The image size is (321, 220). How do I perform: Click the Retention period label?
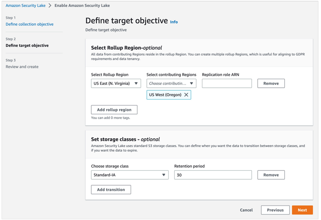pos(189,166)
